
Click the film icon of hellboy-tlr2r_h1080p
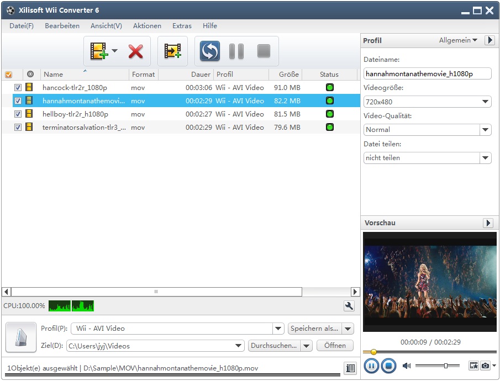point(29,114)
